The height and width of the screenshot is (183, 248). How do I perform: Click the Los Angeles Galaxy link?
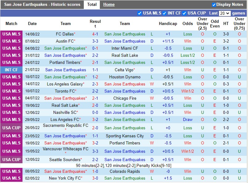coord(65,84)
